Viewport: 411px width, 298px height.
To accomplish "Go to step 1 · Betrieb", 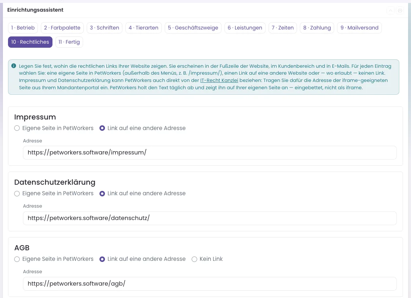I will coord(23,28).
